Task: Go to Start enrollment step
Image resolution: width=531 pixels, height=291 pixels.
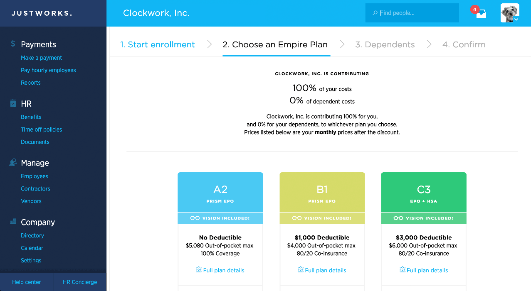Action: (158, 44)
